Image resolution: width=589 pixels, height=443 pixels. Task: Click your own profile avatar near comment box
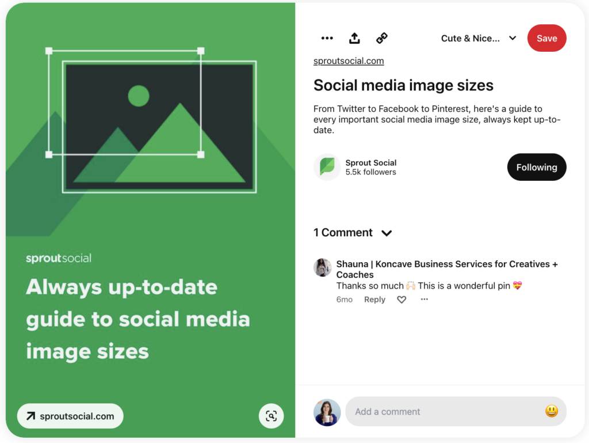pos(327,412)
